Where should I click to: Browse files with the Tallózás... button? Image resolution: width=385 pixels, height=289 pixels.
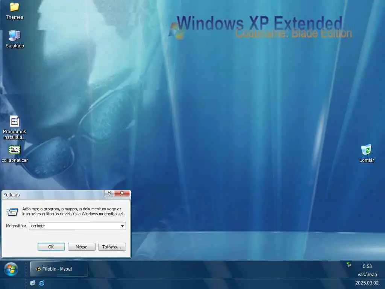pos(112,247)
